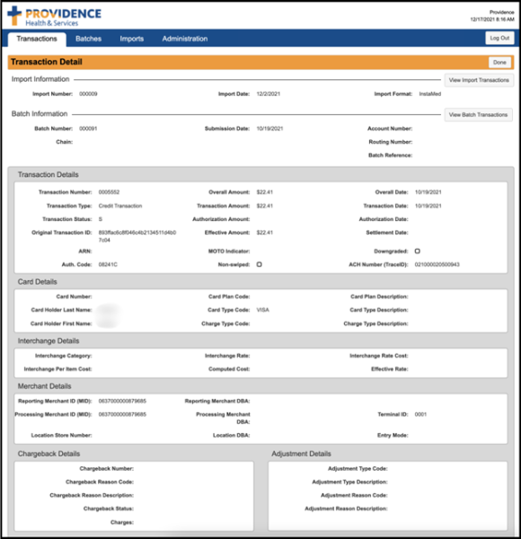Select the import date 12/2/2021
Viewport: 521px width, 539px height.
269,93
